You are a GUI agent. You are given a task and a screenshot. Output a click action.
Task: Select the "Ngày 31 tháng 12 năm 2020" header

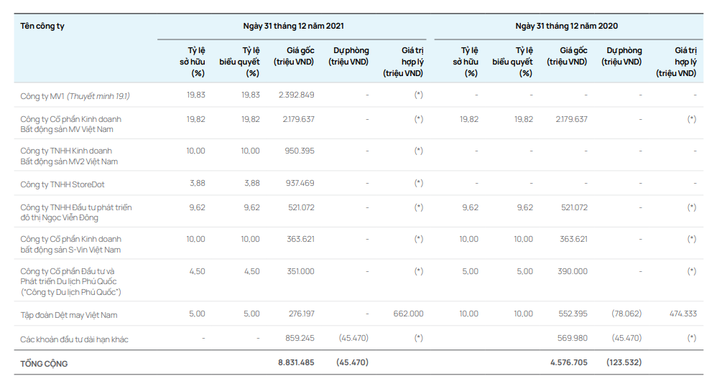tap(566, 26)
